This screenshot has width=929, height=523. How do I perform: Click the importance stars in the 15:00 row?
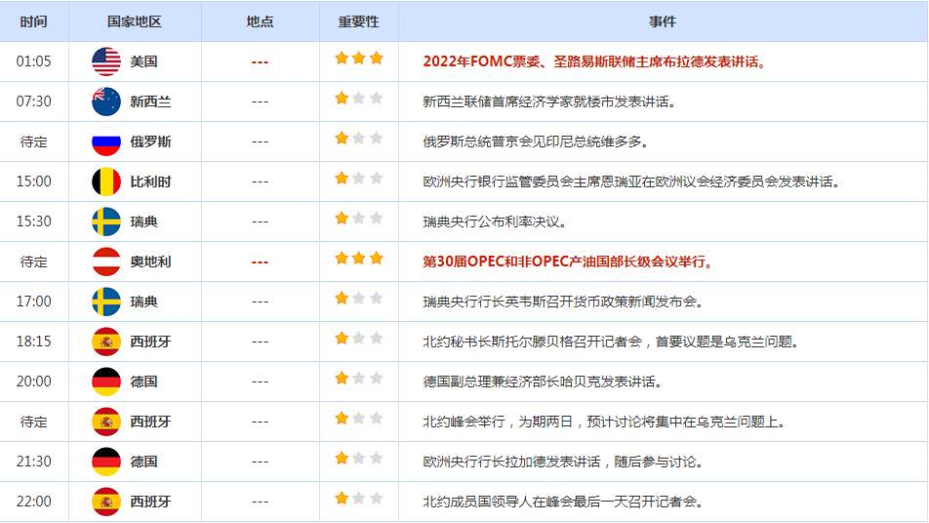point(359,179)
